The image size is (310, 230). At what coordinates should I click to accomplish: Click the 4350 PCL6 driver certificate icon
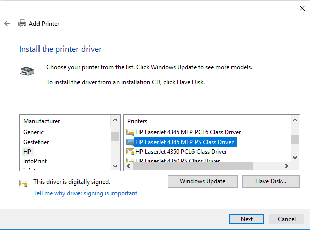point(130,152)
